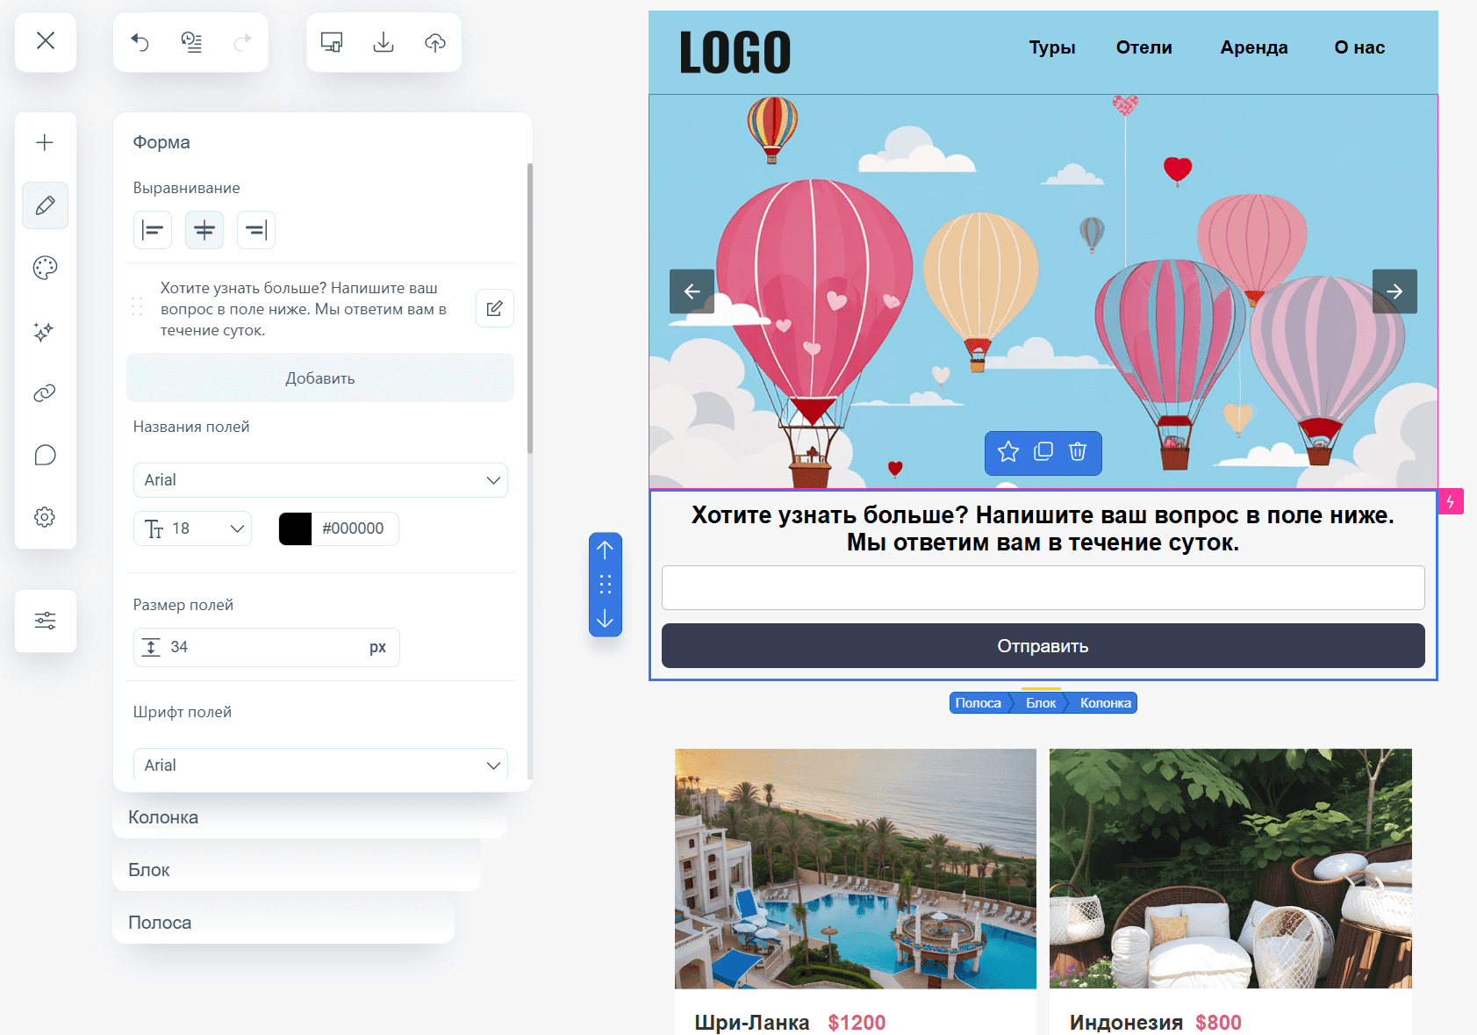This screenshot has width=1477, height=1035.
Task: Select Блок in the breadcrumb
Action: tap(1041, 703)
